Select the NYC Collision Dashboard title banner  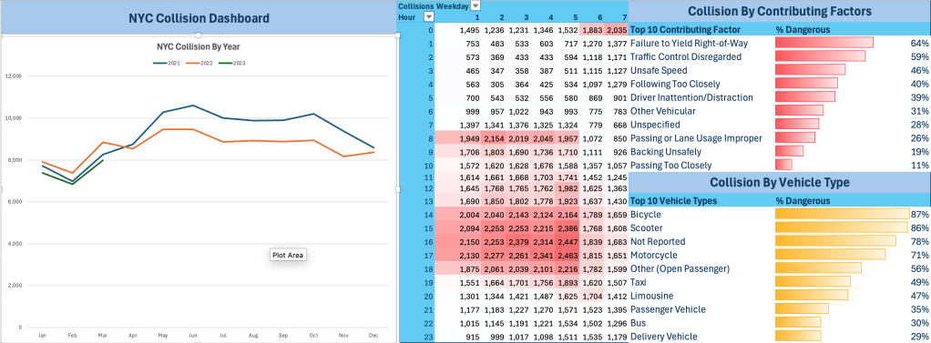(x=199, y=18)
